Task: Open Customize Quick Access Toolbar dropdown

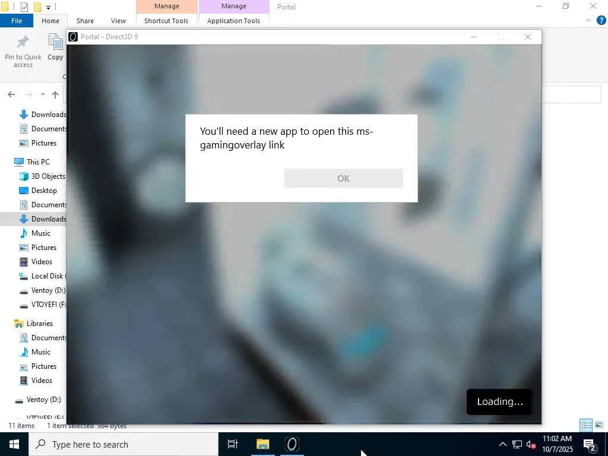Action: click(48, 7)
